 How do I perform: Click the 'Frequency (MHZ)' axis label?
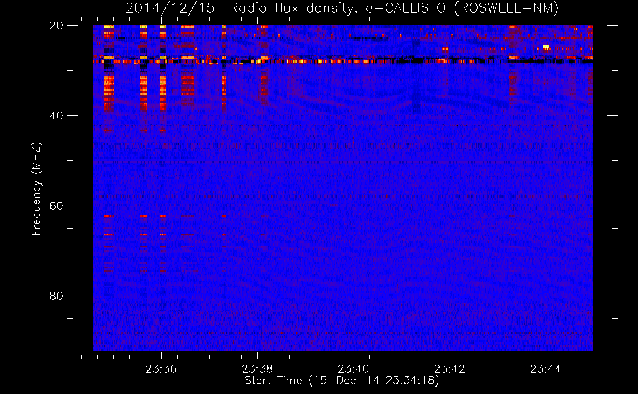[x=36, y=189]
